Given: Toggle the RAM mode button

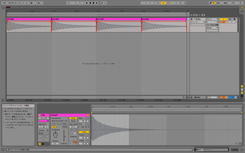Looking at the screenshot, I should (65, 127).
